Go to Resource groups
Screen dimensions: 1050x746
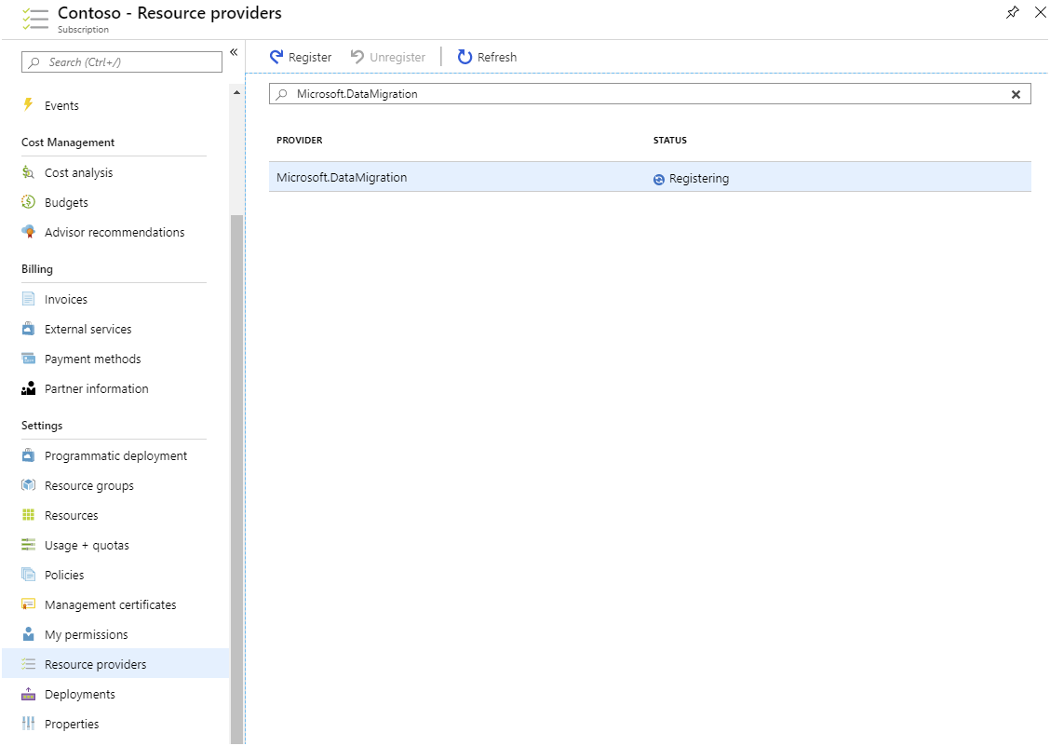click(89, 485)
